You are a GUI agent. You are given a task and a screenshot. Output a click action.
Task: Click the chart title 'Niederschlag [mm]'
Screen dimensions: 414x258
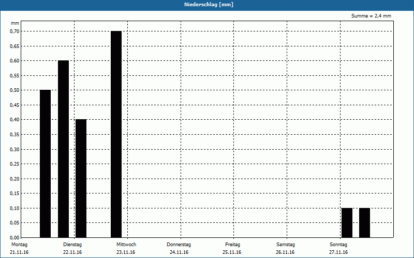[209, 5]
